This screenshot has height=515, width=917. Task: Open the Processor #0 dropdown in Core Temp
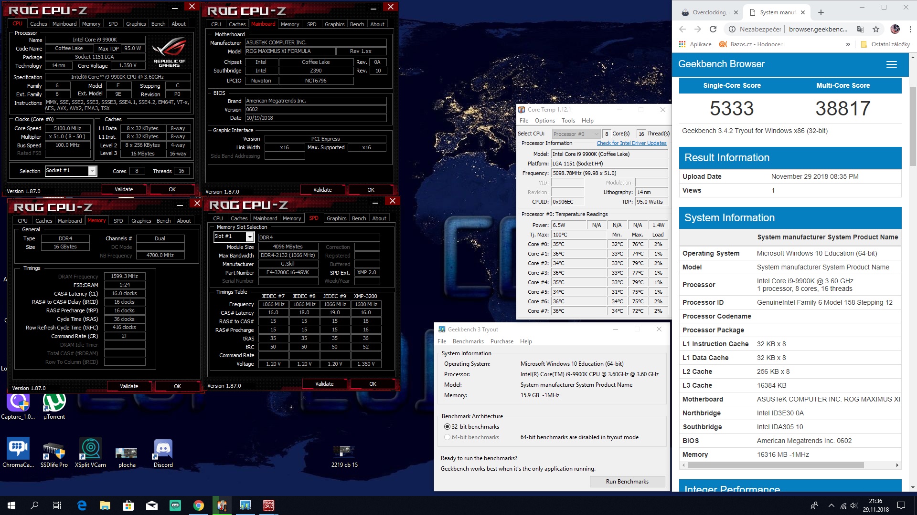[x=576, y=134]
